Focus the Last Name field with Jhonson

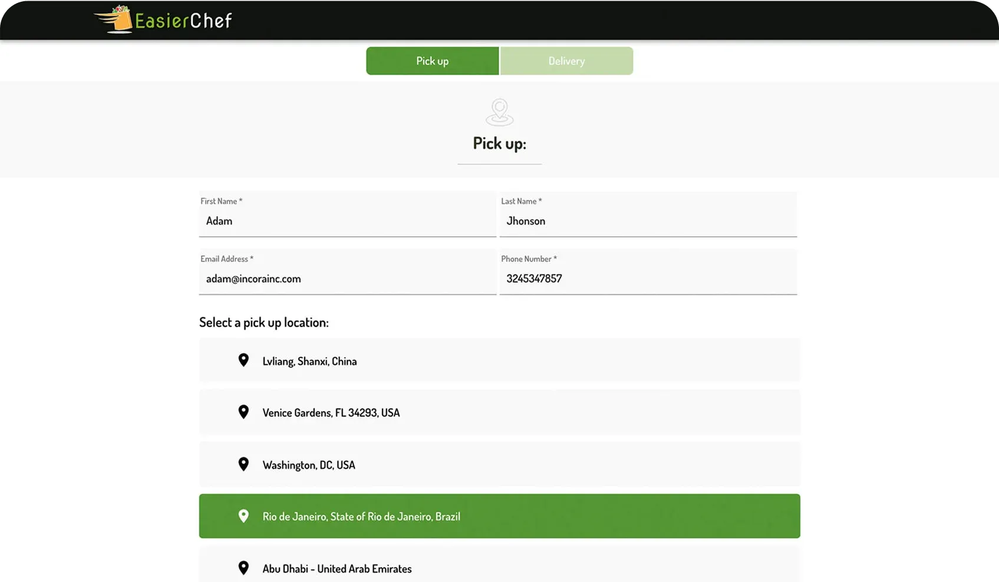point(648,221)
